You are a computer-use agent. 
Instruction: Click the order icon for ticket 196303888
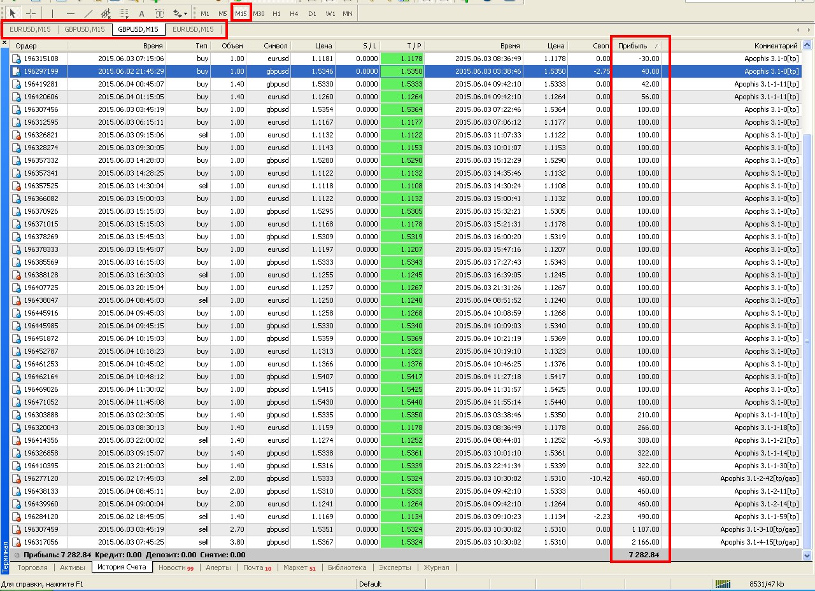click(x=17, y=415)
